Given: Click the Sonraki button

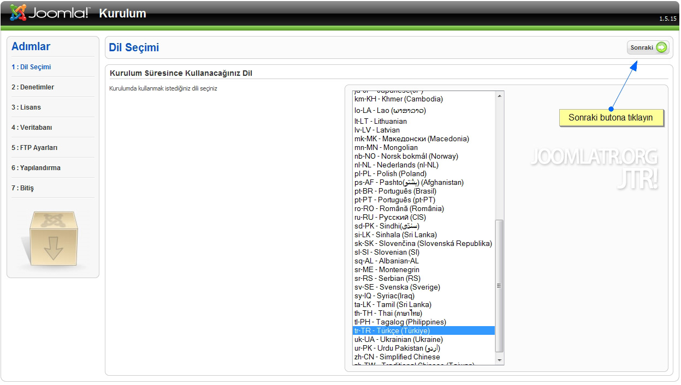Looking at the screenshot, I should click(648, 47).
